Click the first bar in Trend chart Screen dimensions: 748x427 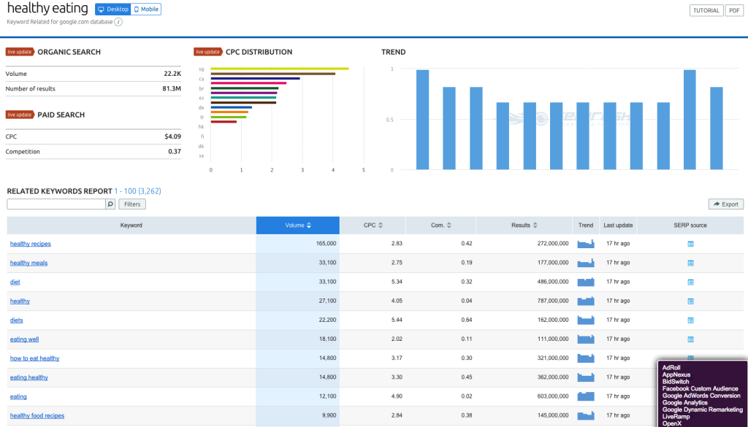coord(423,120)
